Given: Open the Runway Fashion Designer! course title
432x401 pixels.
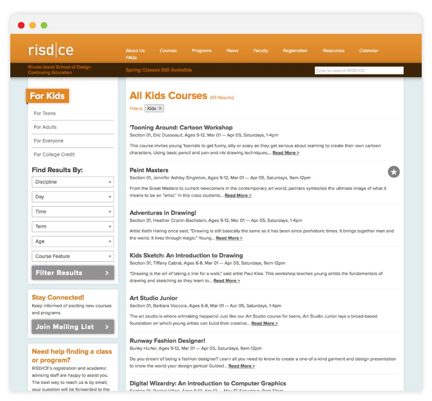Looking at the screenshot, I should 167,341.
